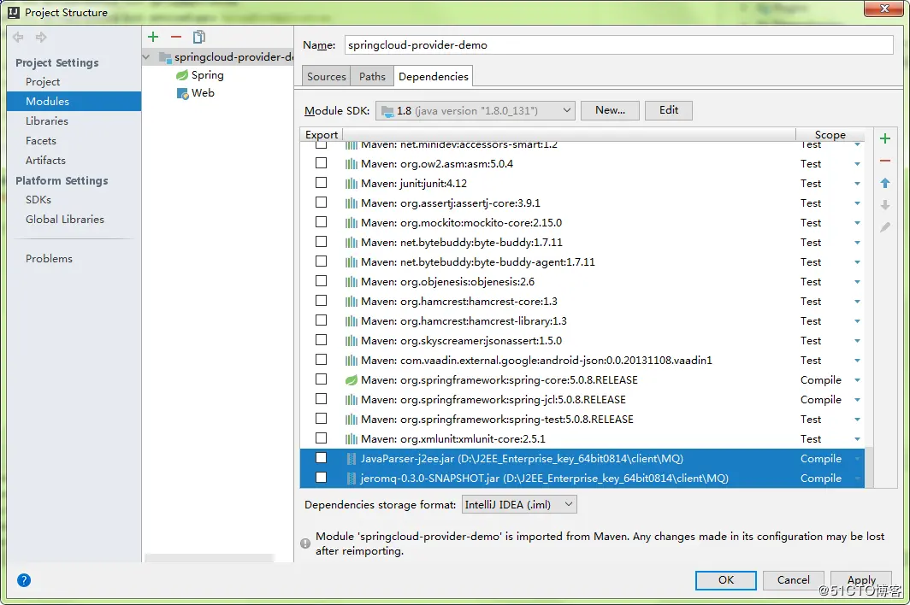
Task: Open scope dropdown for hamcrest-library
Action: coord(857,321)
